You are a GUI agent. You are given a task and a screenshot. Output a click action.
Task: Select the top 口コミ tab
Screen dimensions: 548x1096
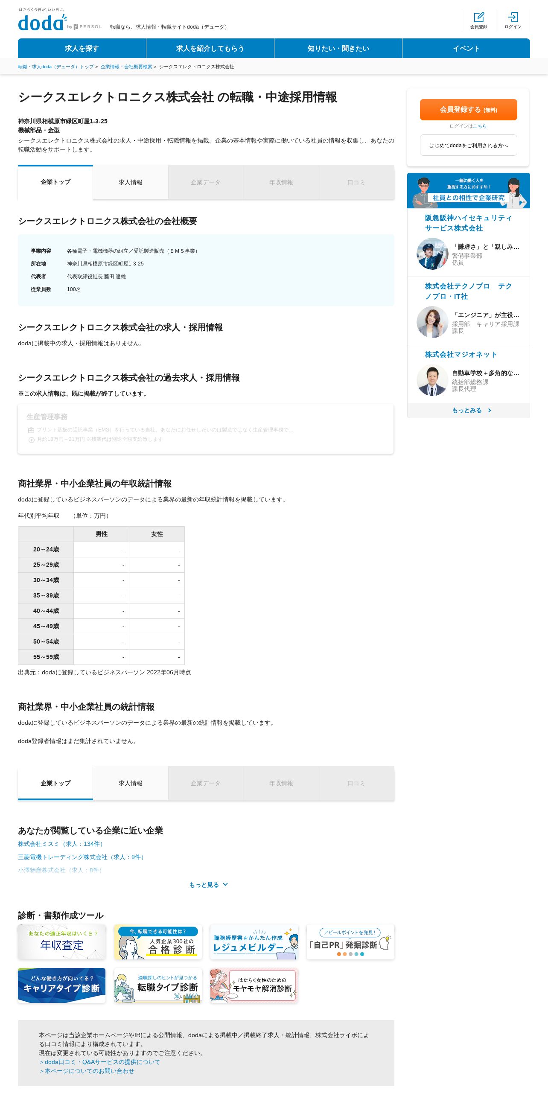[356, 182]
